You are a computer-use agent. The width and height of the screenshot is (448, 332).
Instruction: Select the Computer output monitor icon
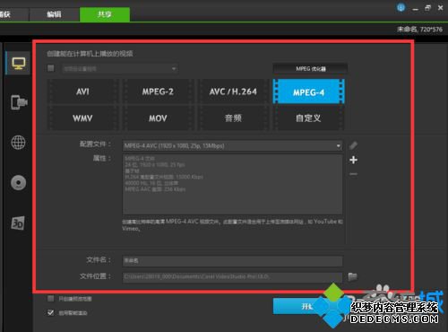click(x=19, y=63)
